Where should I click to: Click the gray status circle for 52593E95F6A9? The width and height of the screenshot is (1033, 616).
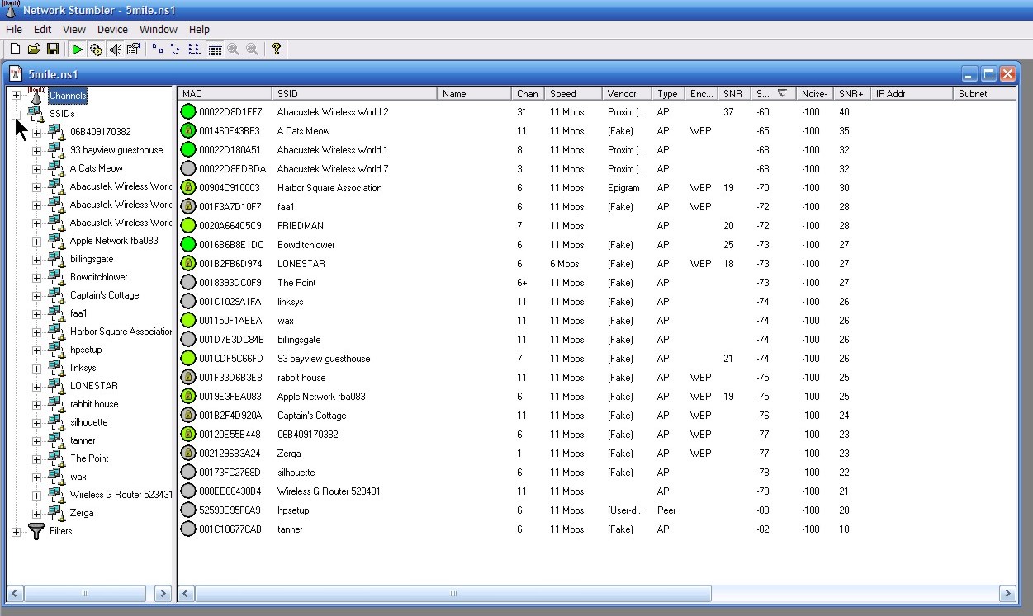click(188, 510)
